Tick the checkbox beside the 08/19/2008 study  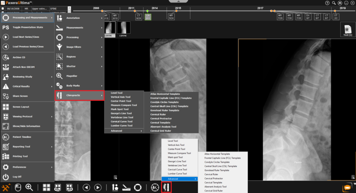[x=3, y=8]
